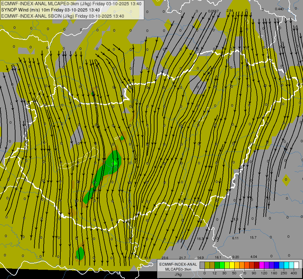Click the 21.7 value on the map

(182, 258)
